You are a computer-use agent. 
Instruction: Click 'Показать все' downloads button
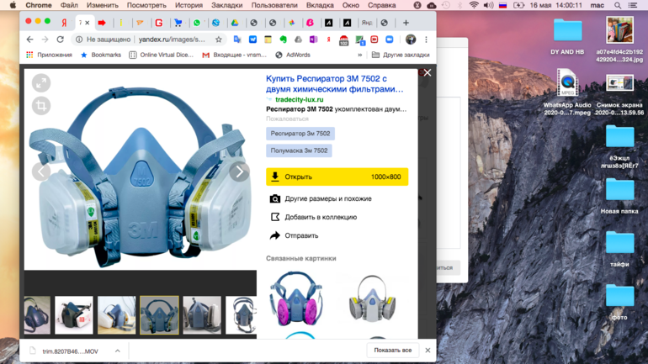pos(393,351)
